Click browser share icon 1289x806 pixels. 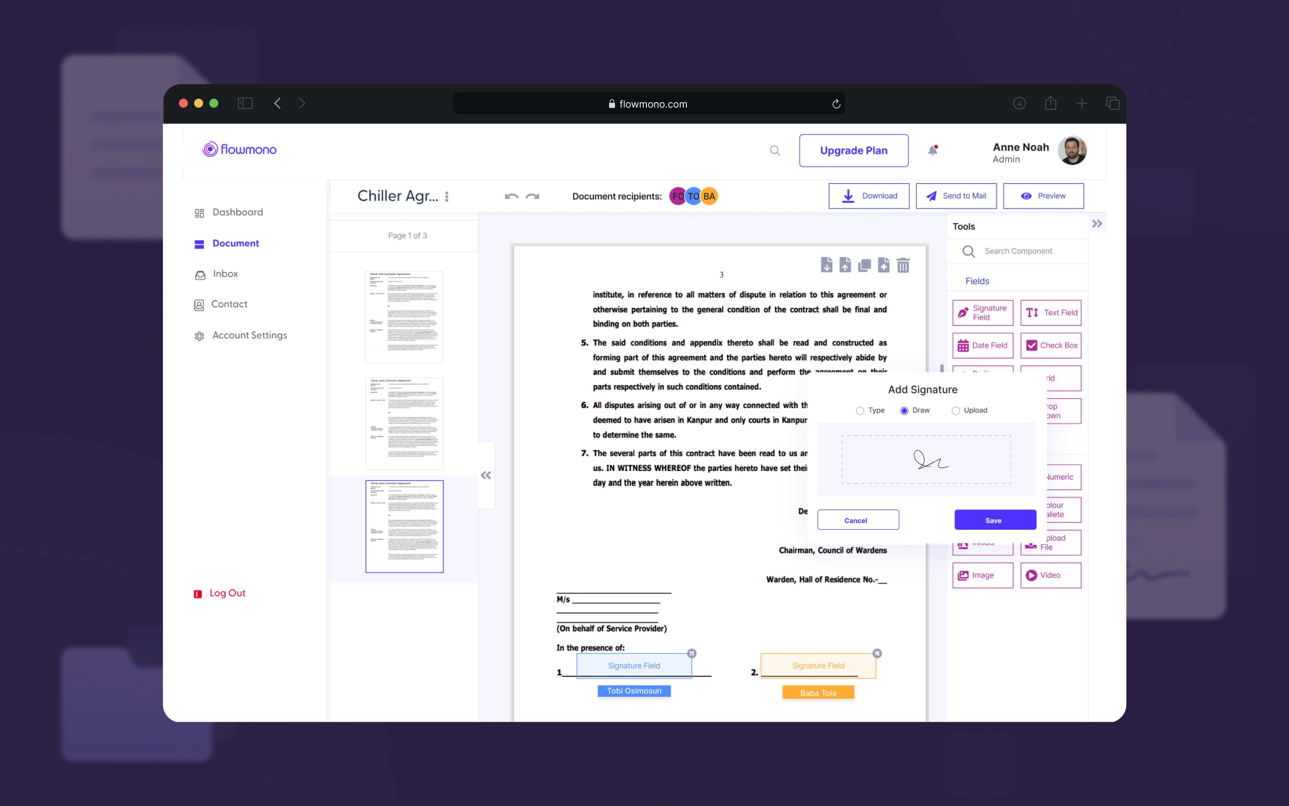point(1050,103)
